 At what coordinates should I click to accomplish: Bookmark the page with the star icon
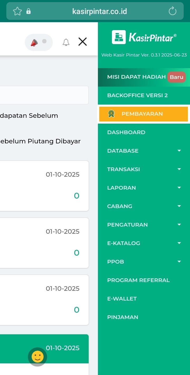point(17,11)
